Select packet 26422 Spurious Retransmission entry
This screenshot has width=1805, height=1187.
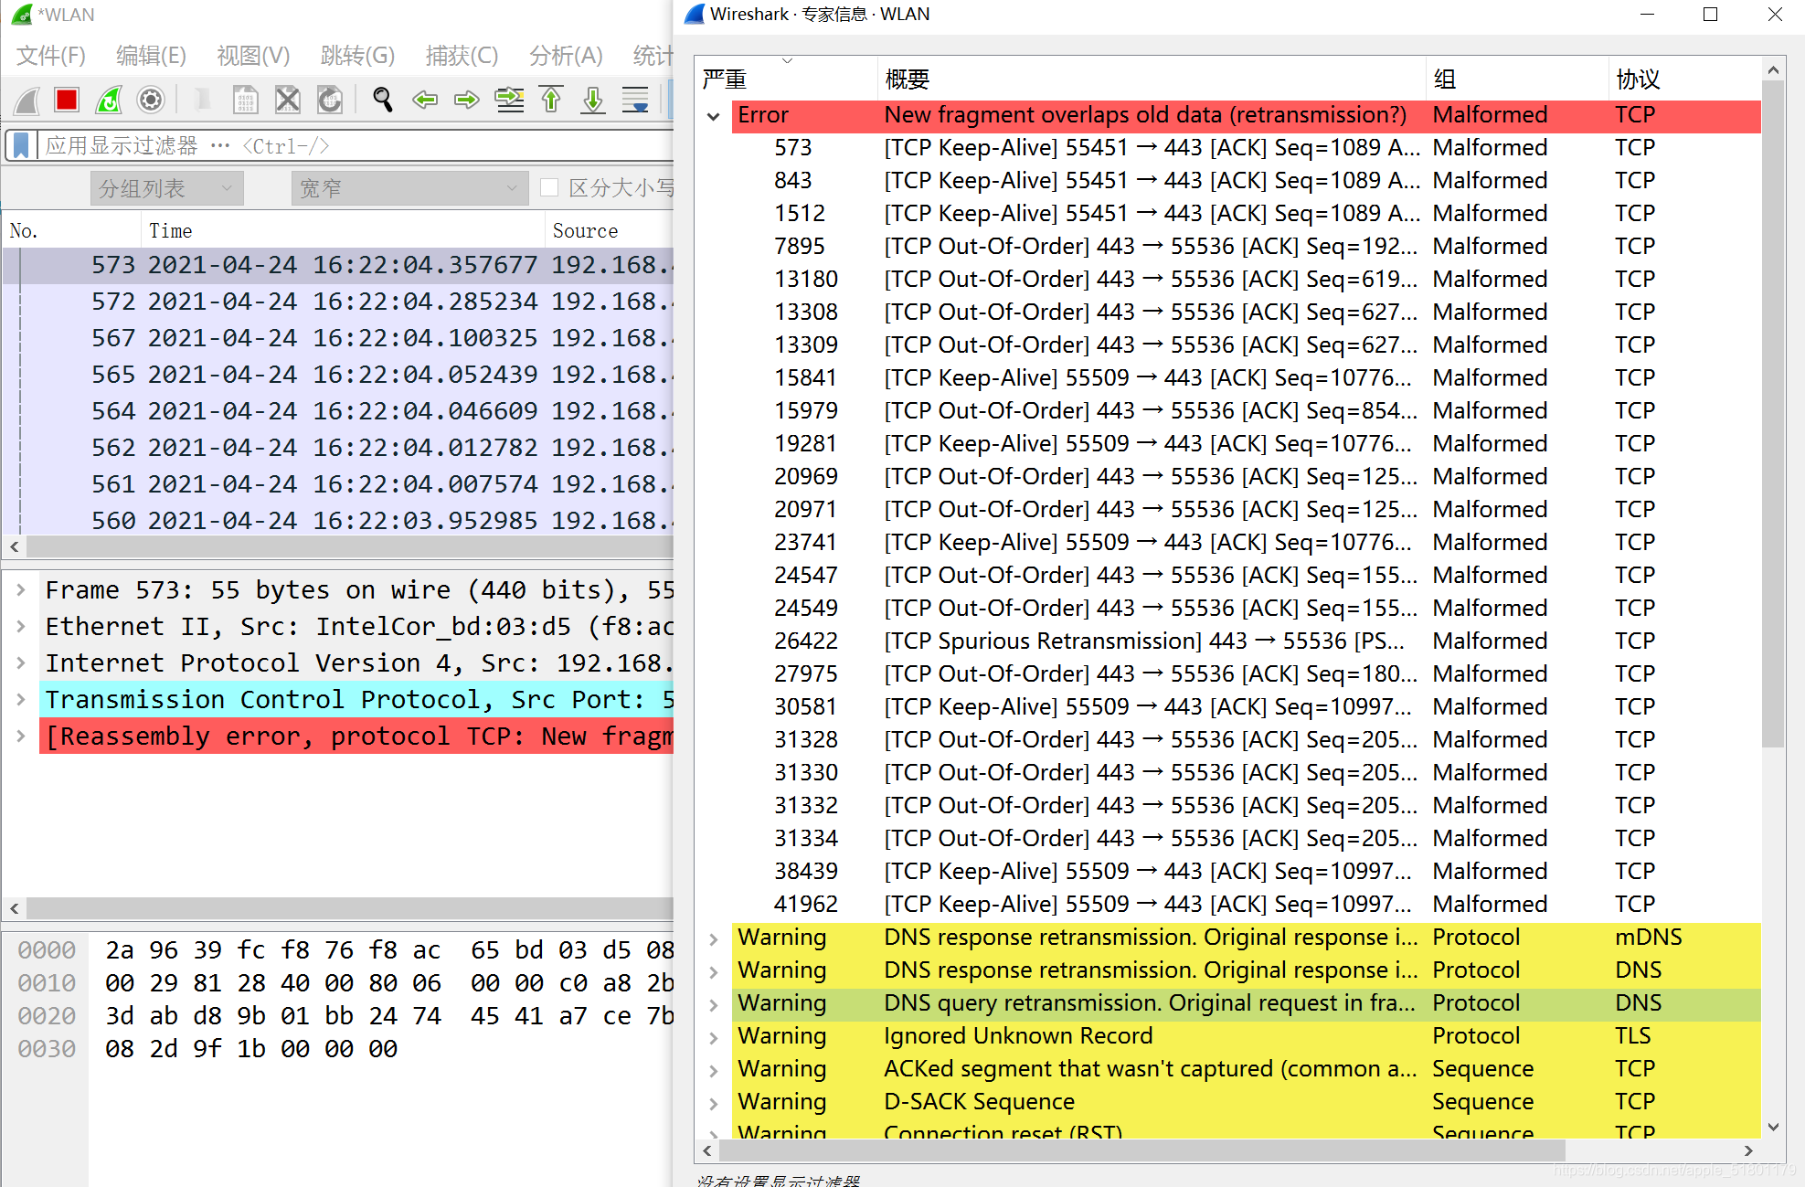(1142, 641)
